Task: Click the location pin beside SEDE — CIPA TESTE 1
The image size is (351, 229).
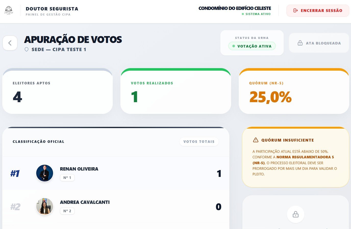Action: point(27,49)
